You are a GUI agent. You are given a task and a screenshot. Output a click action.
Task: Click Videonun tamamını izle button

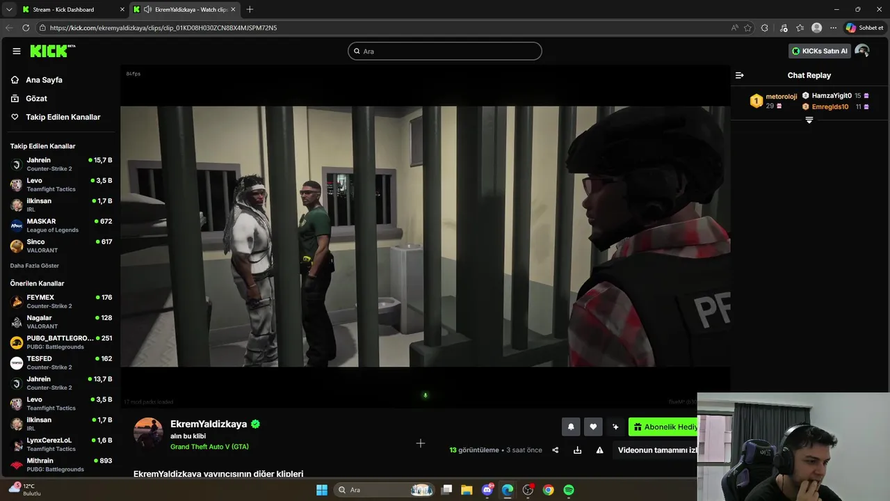point(657,450)
